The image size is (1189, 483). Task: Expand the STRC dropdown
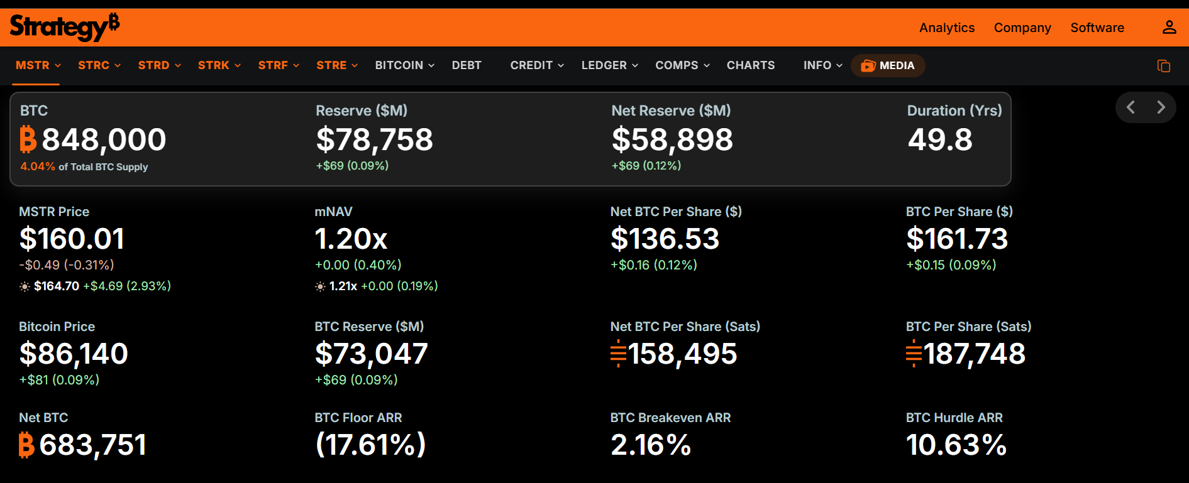pos(99,65)
